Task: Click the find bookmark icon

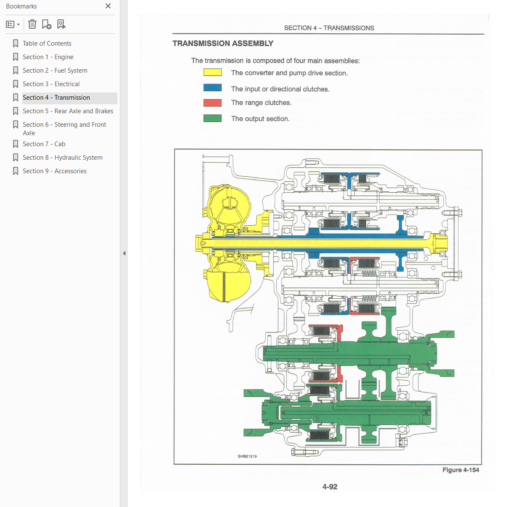Action: coord(61,25)
